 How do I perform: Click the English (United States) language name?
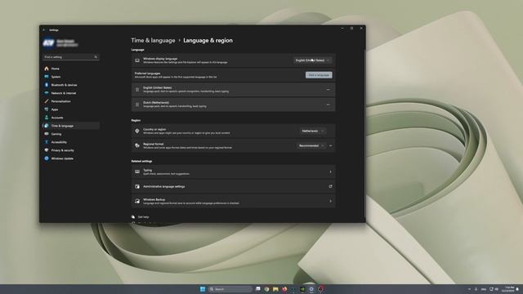point(157,87)
